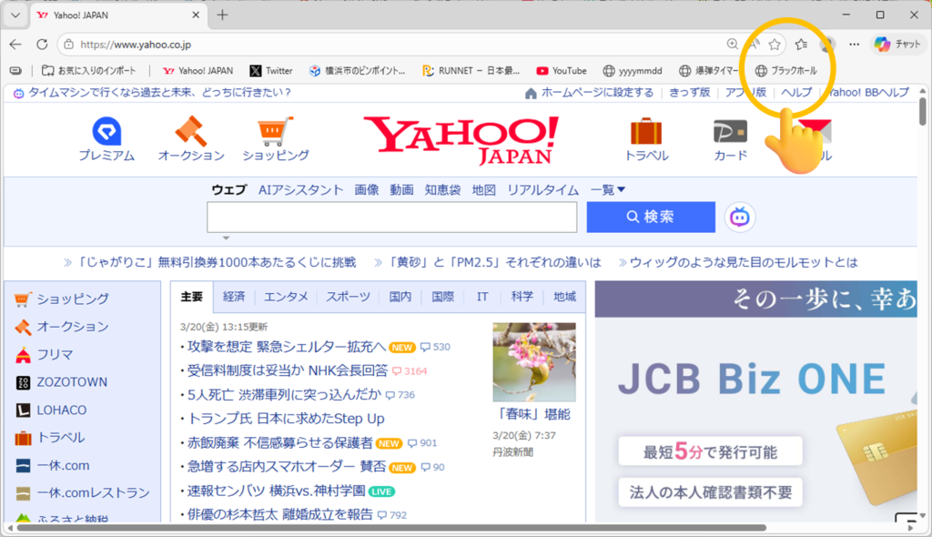Click the AI assistant robot icon beside search

[740, 217]
